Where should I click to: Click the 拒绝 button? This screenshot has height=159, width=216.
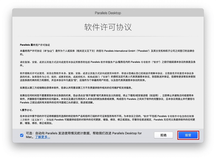163,135
